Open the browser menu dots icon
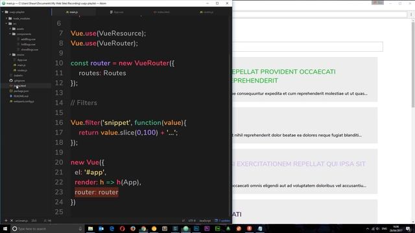The width and height of the screenshot is (415, 233). point(411,14)
